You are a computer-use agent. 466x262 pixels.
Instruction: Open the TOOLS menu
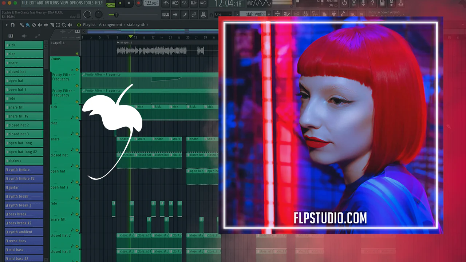pyautogui.click(x=89, y=3)
